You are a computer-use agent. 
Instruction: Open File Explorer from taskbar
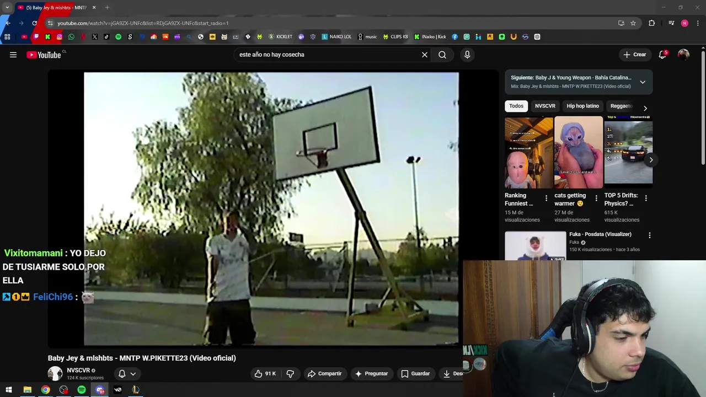(27, 390)
